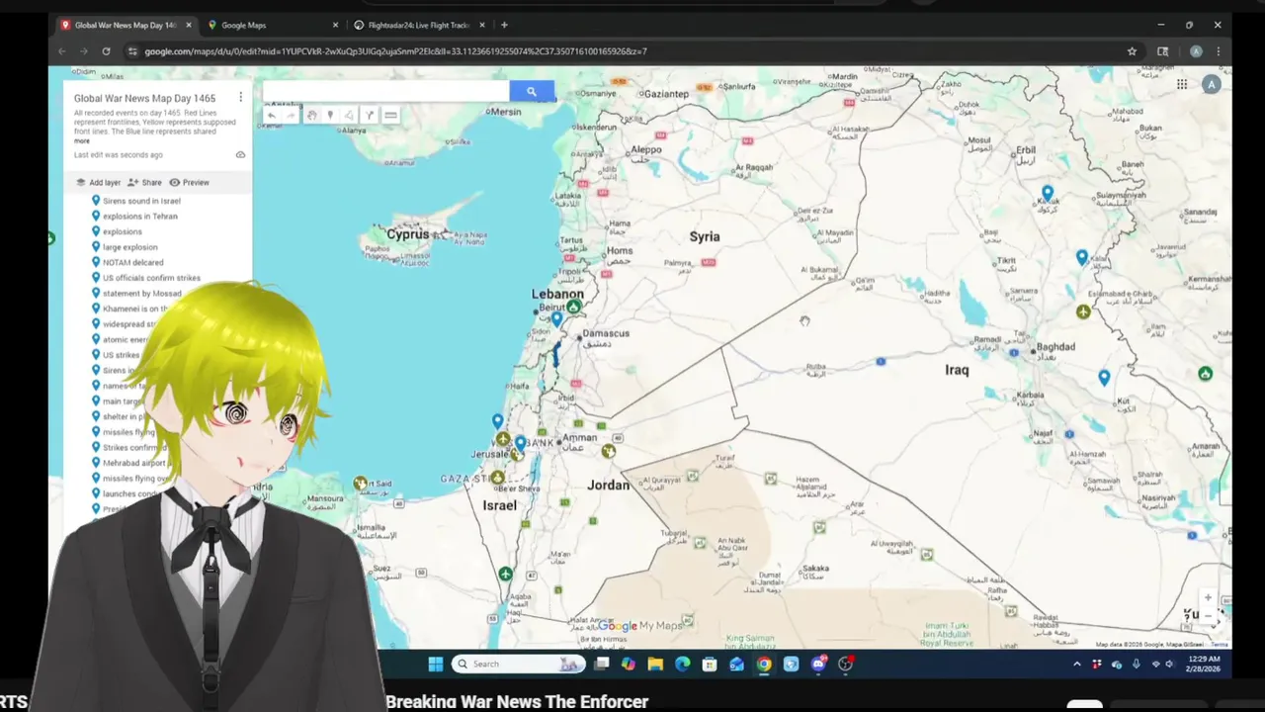This screenshot has height=712, width=1265.
Task: Close the Google Maps tab
Action: tap(335, 25)
